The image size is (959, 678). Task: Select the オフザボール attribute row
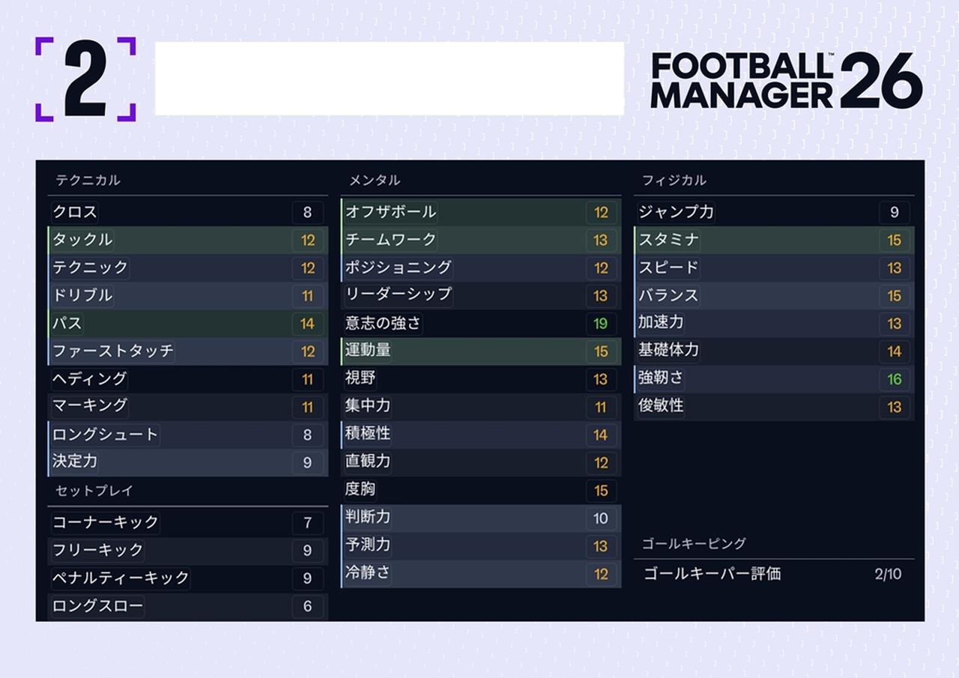[x=480, y=213]
